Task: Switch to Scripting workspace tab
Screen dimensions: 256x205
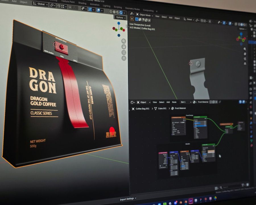Action: coord(118,7)
